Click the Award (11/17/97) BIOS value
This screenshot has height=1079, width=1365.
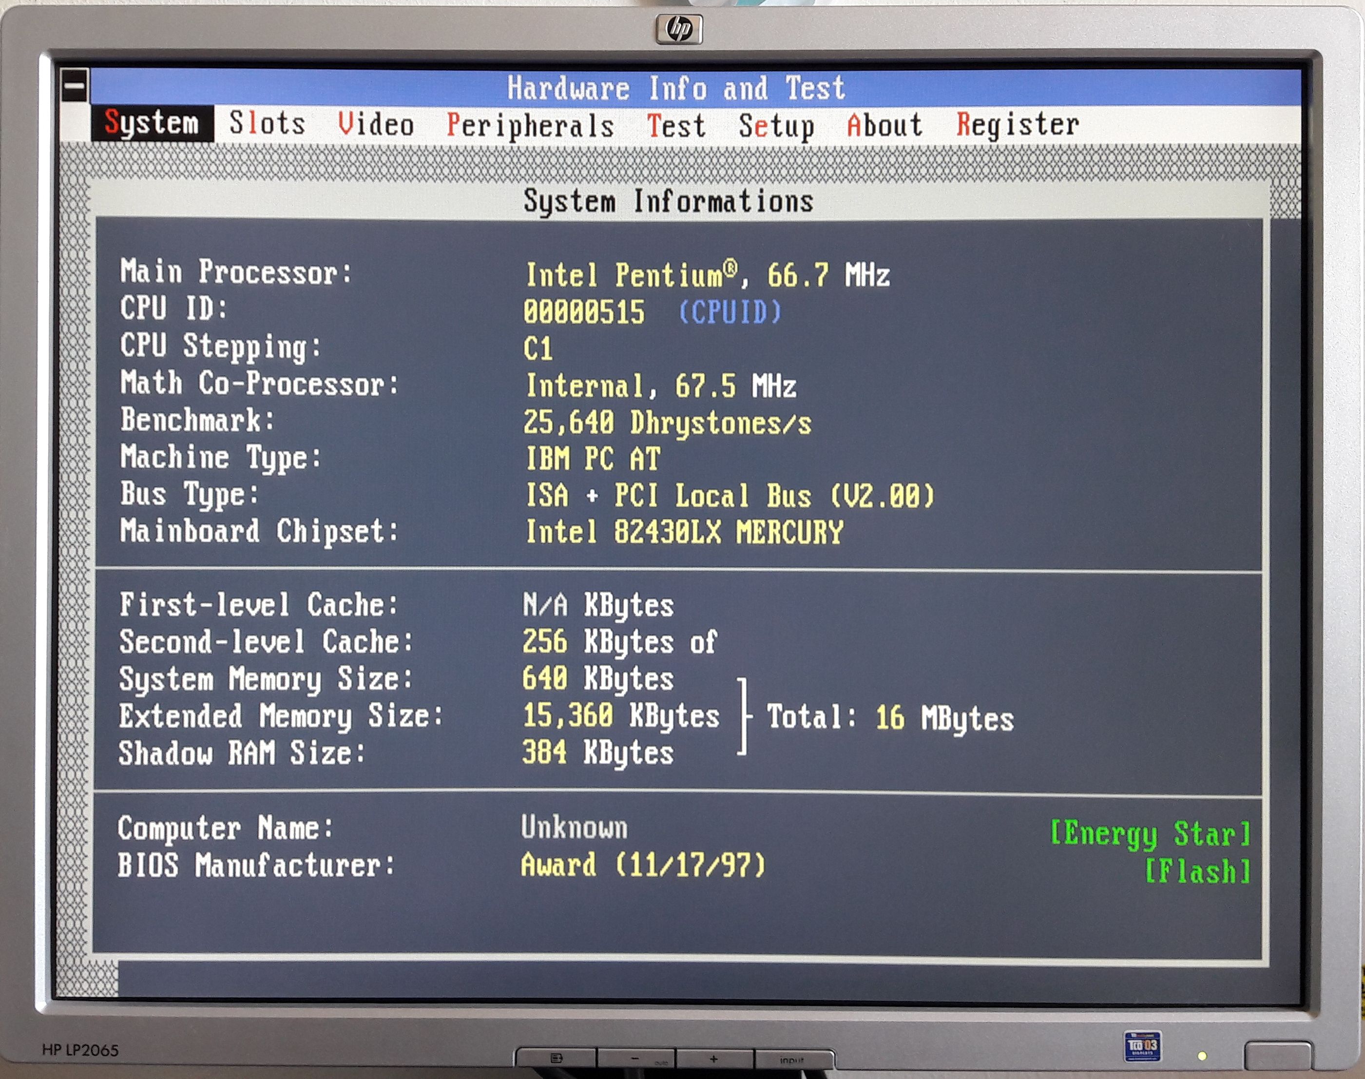pos(643,865)
